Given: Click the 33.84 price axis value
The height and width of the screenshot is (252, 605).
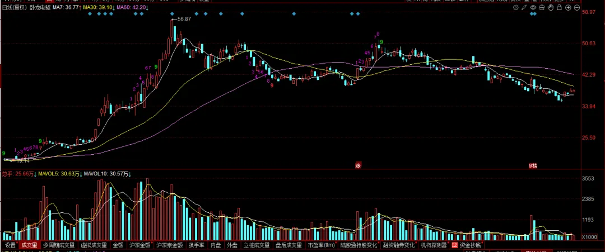Looking at the screenshot, I should coord(589,107).
